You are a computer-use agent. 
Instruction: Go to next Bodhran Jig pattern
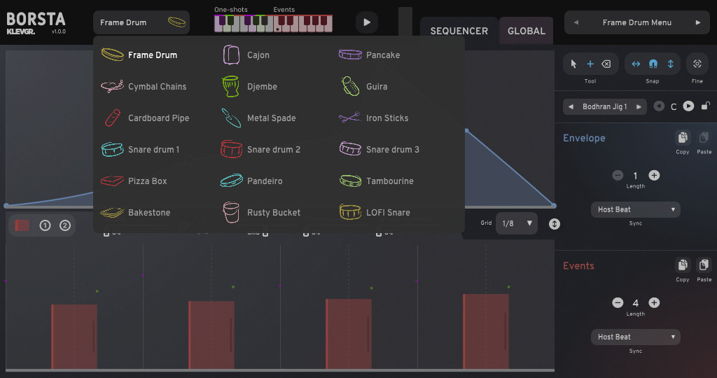pyautogui.click(x=639, y=106)
